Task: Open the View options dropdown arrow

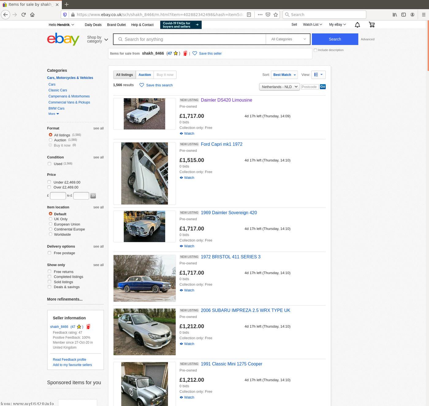Action: pos(321,75)
